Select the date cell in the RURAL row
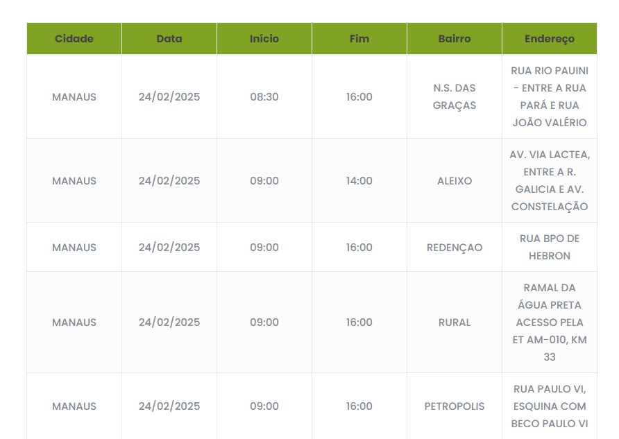Viewport: 619px width, 439px height. [169, 322]
